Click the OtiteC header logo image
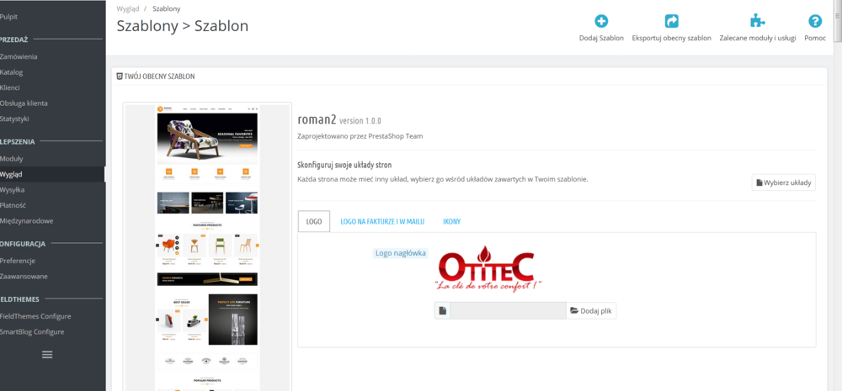Screen dimensions: 842x391 [x=487, y=268]
